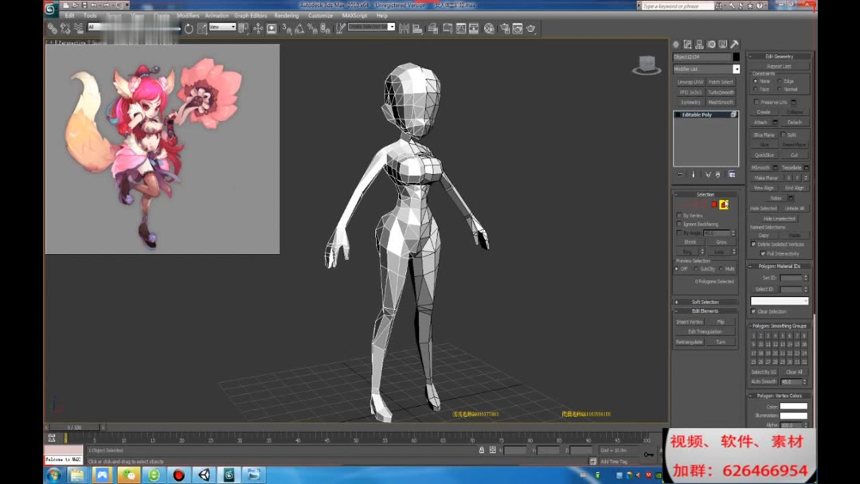860x484 pixels.
Task: Enable Ignore Backfacing
Action: click(678, 224)
